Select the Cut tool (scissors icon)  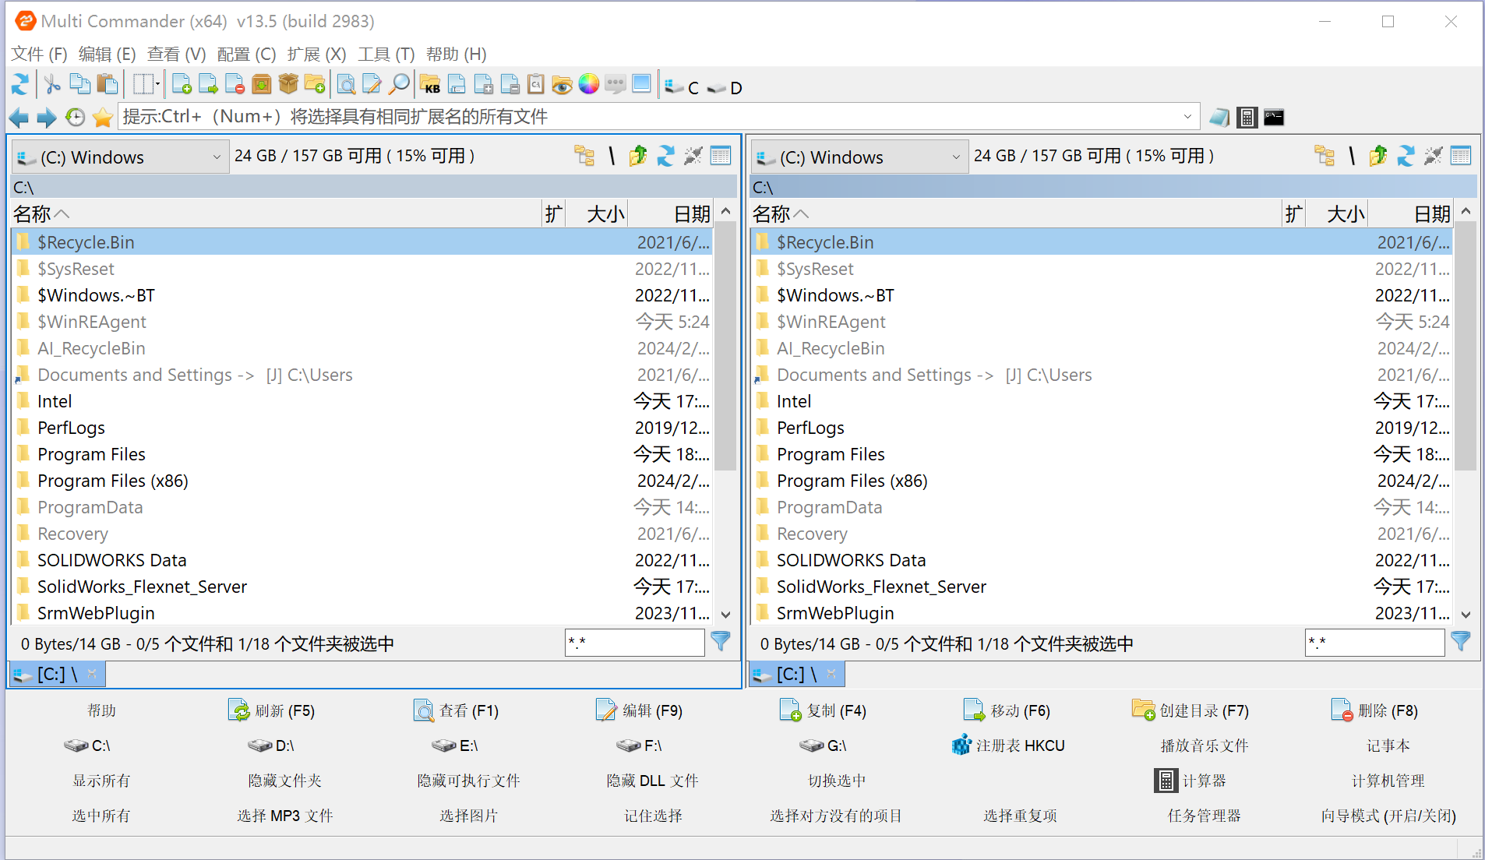(x=52, y=84)
